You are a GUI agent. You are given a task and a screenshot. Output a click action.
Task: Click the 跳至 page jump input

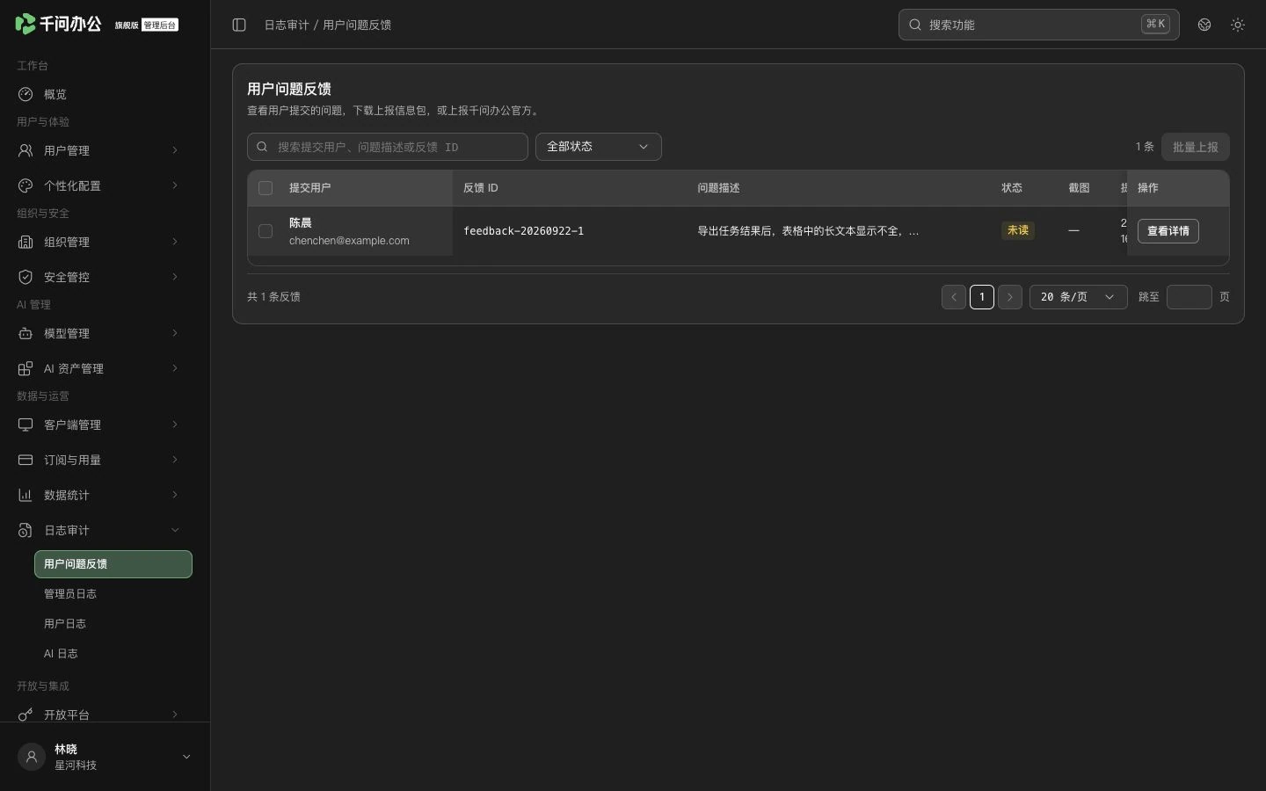(1190, 297)
